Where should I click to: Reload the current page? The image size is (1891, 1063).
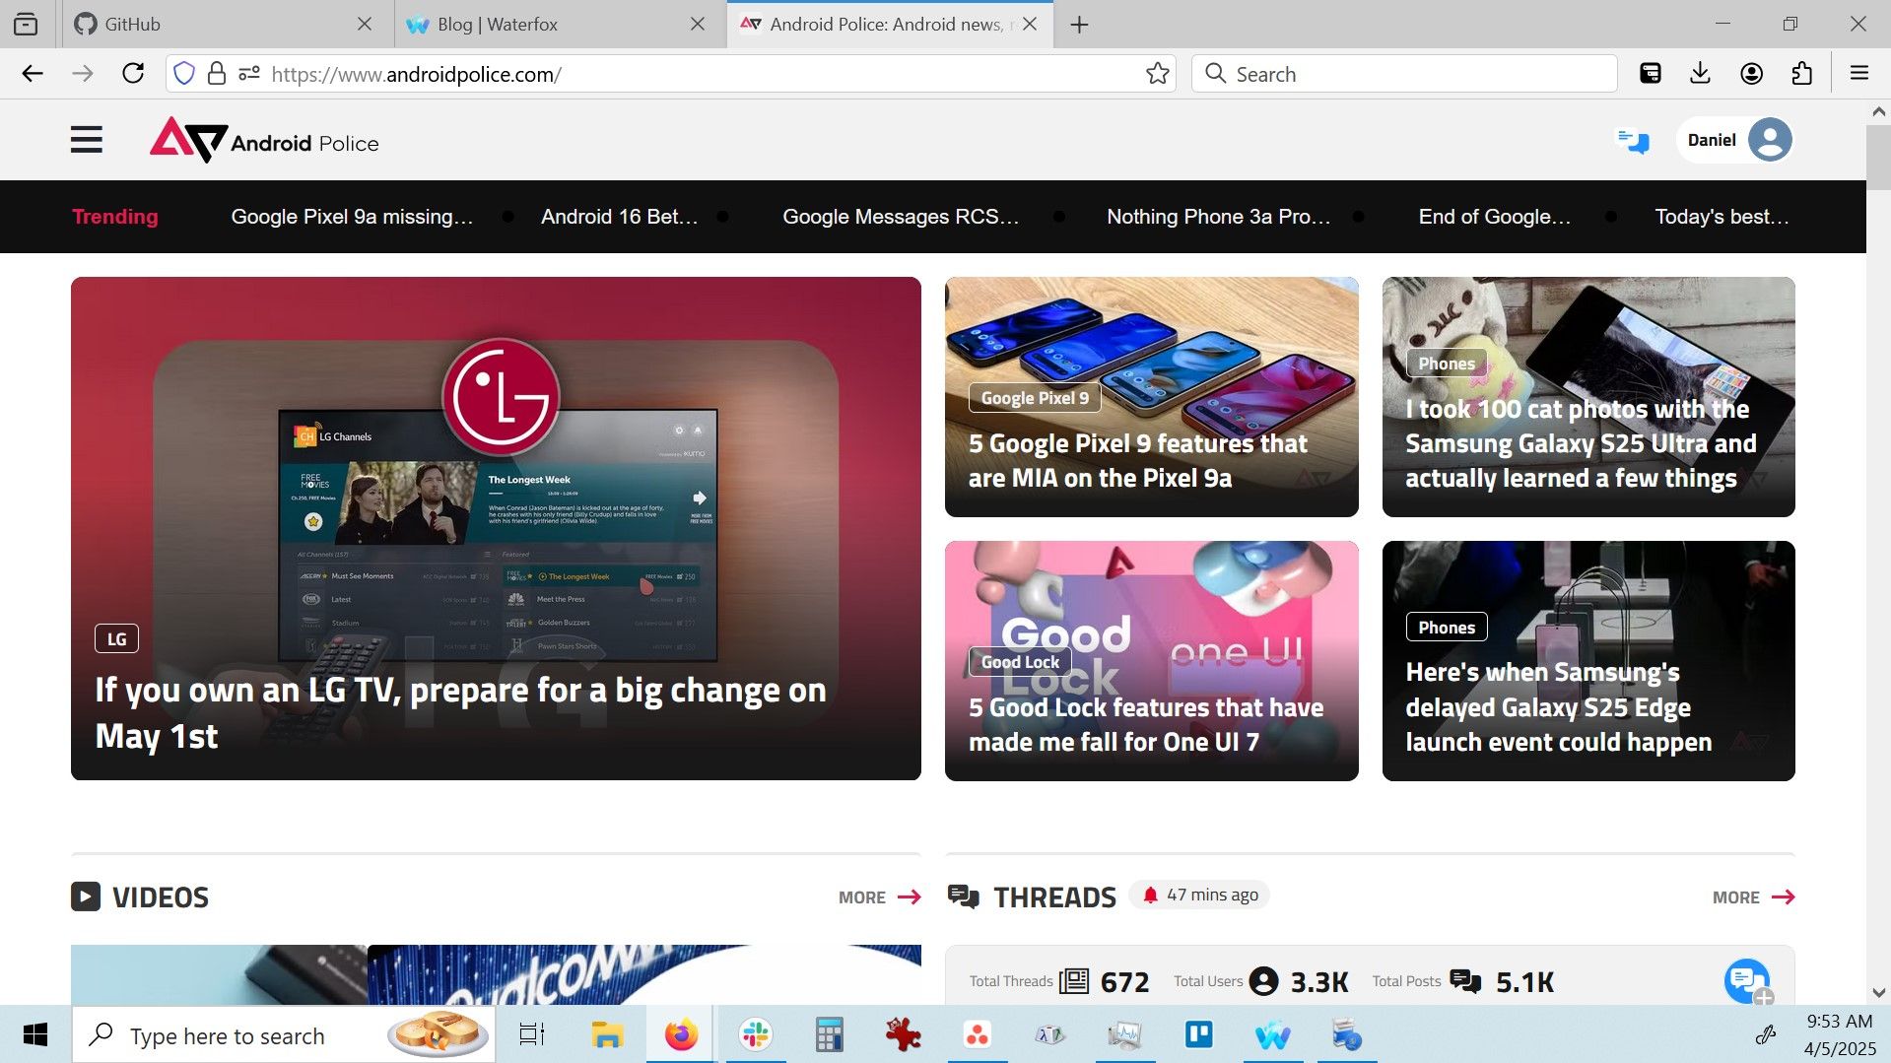tap(133, 74)
